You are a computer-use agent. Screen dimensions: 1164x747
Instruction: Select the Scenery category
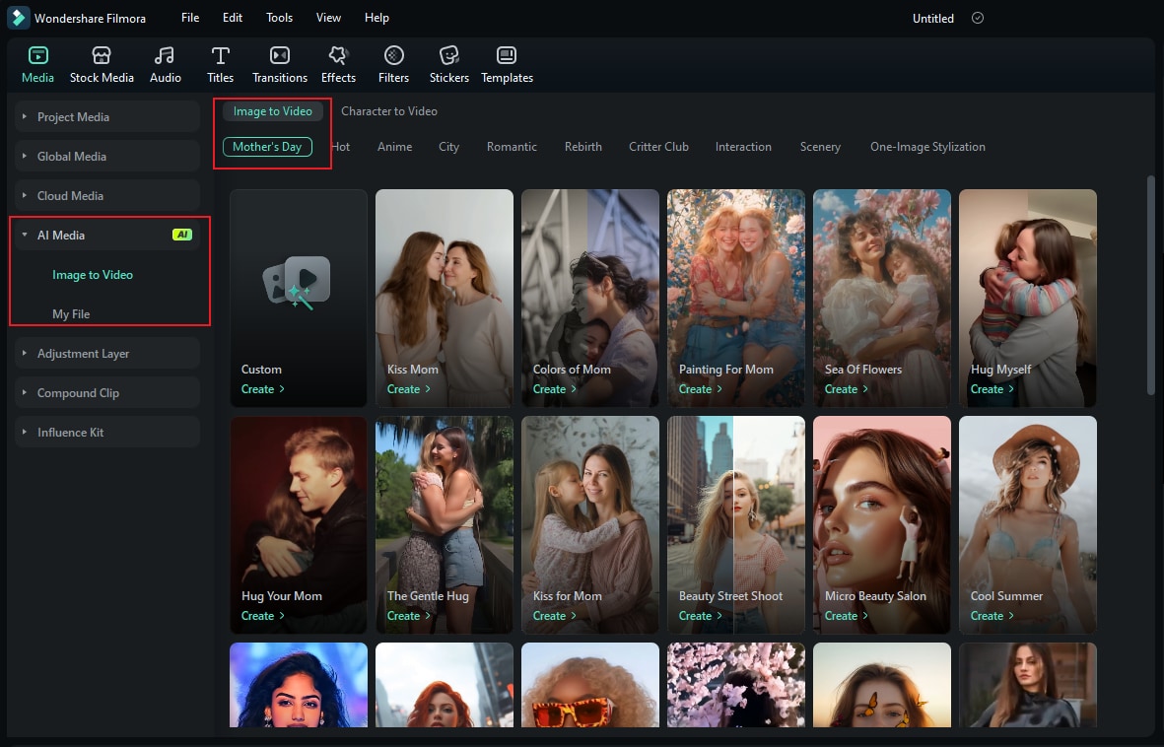[820, 147]
